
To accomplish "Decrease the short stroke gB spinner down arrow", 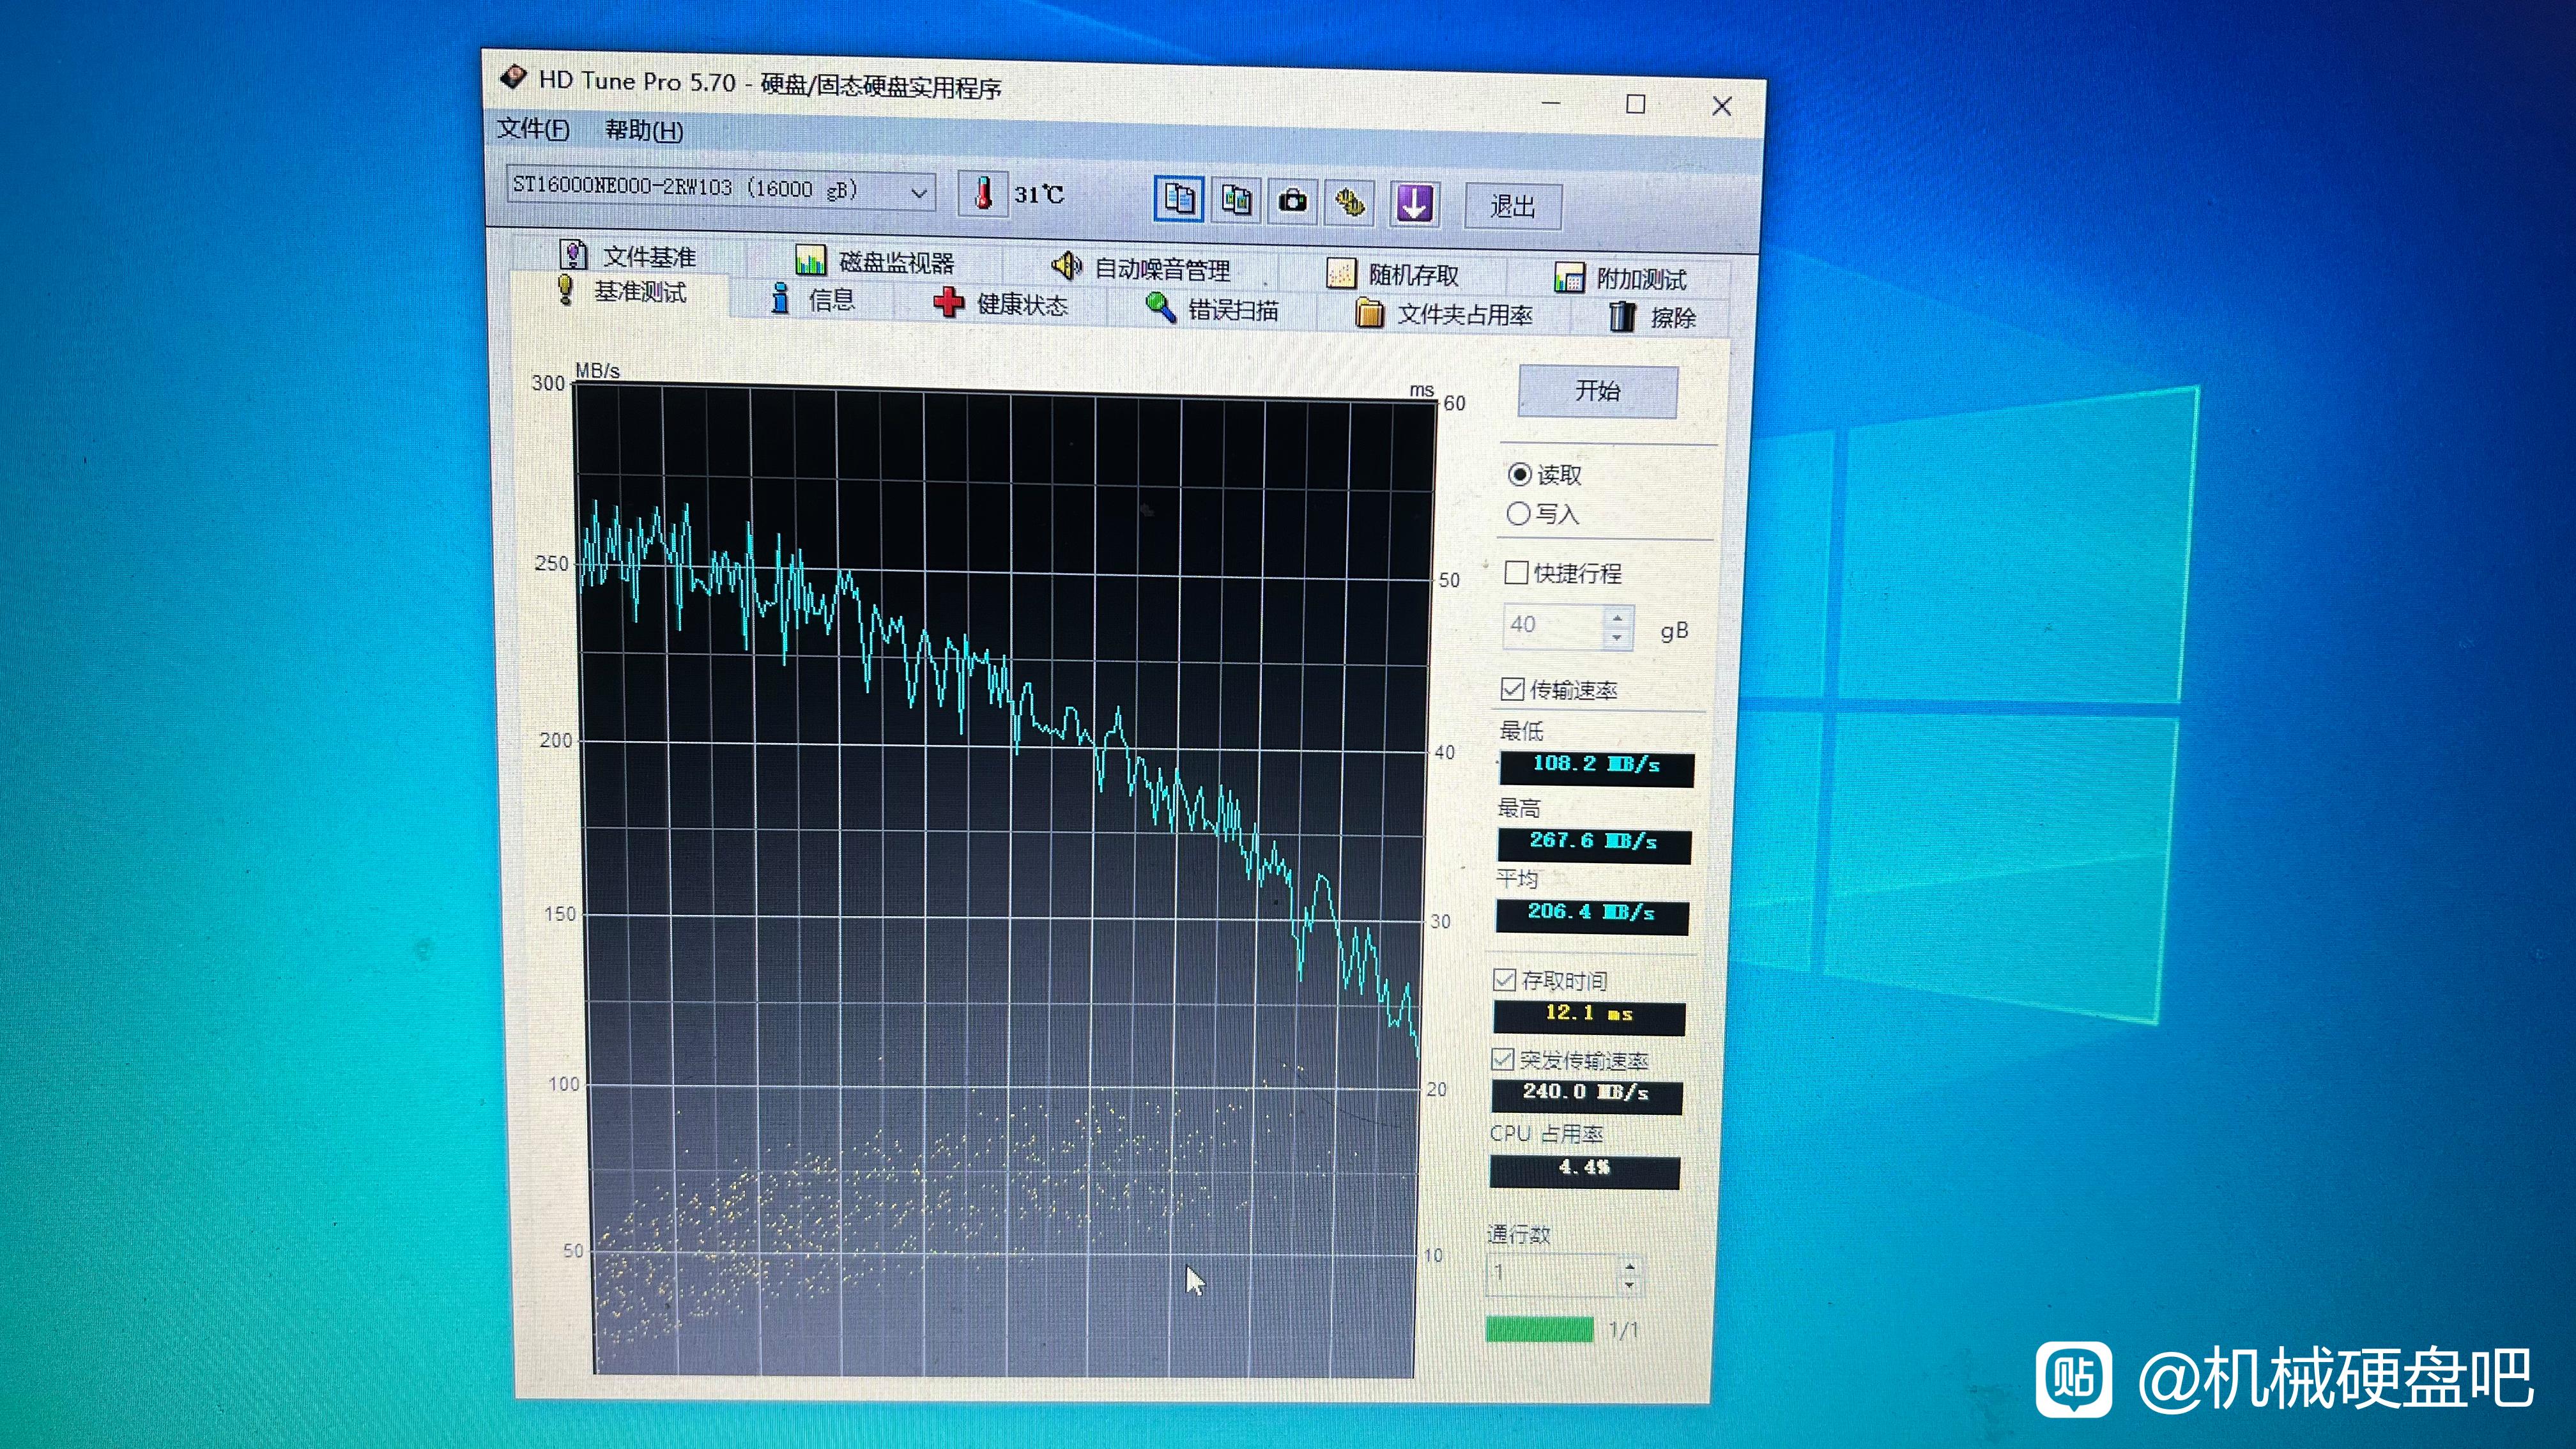I will click(x=1618, y=638).
